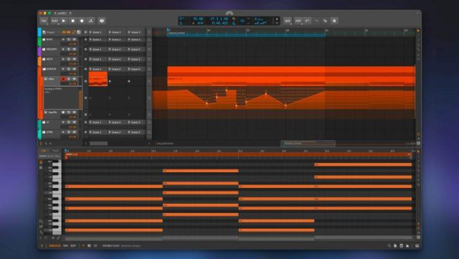Image resolution: width=459 pixels, height=259 pixels.
Task: Mute the KEYS track
Action: 75,59
